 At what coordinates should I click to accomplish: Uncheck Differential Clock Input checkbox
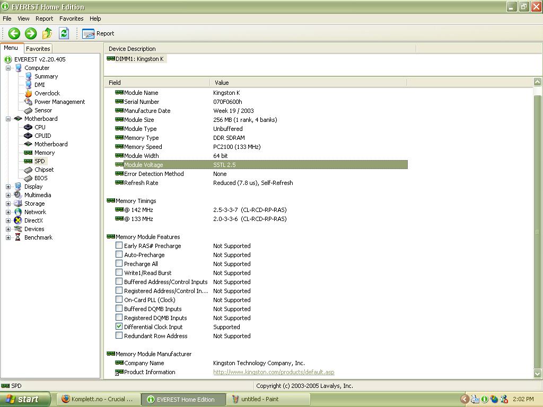click(119, 326)
